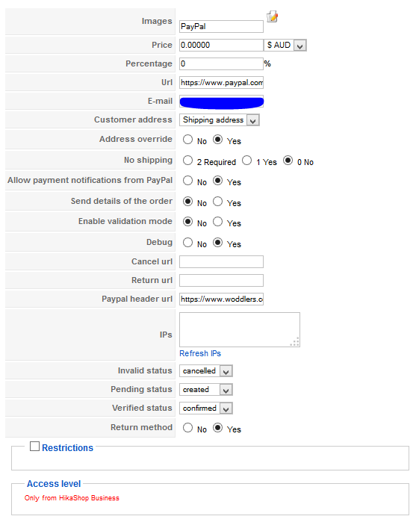Image resolution: width=419 pixels, height=525 pixels.
Task: Click the Refresh IPs link
Action: click(200, 353)
